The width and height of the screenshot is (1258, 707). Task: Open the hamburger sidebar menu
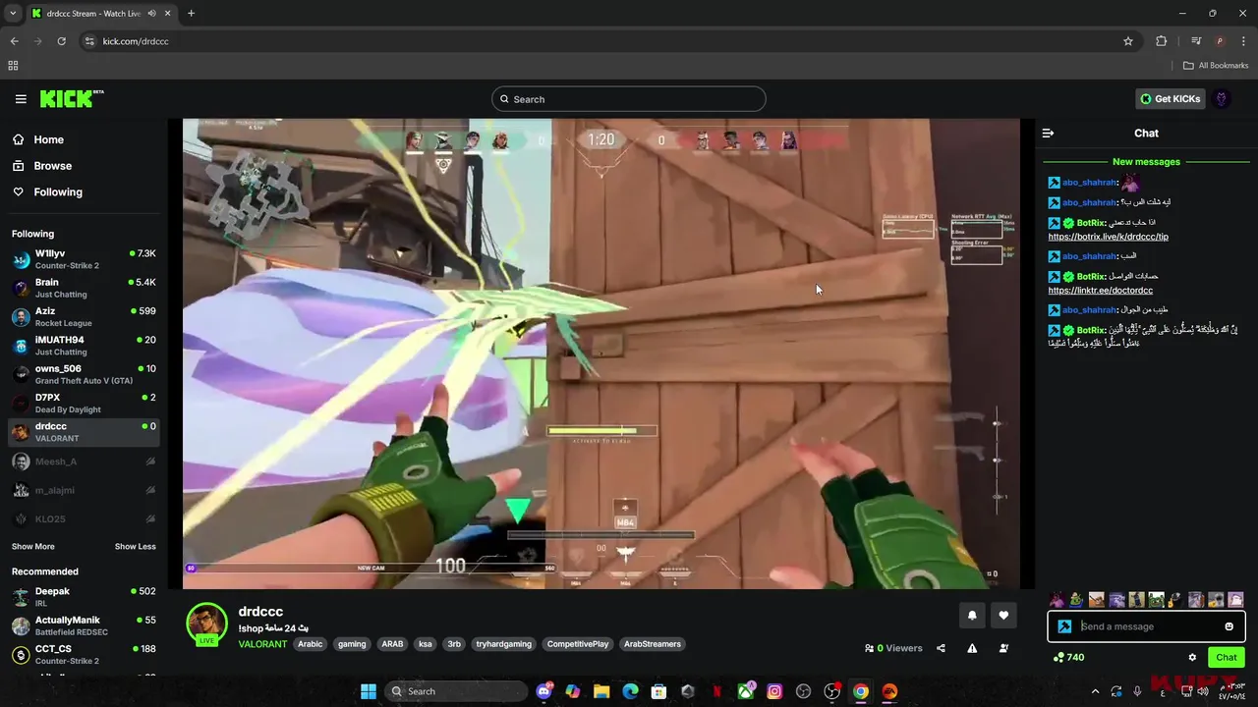pos(21,99)
